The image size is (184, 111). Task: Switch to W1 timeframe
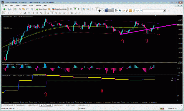point(76,13)
